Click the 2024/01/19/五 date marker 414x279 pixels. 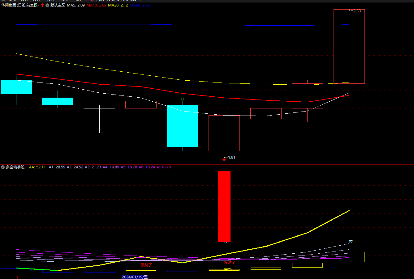click(x=135, y=277)
